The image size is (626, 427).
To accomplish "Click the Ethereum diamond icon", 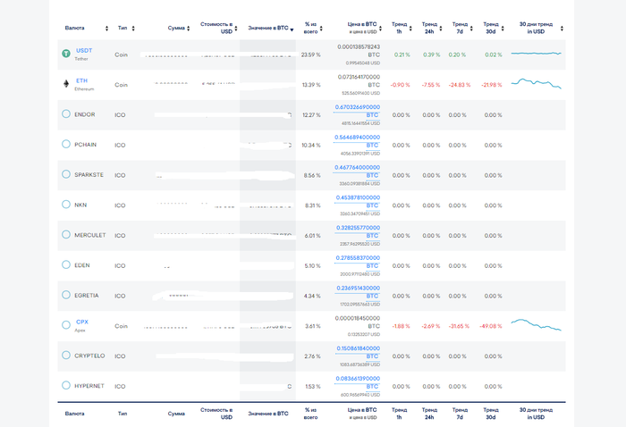I will click(x=66, y=84).
